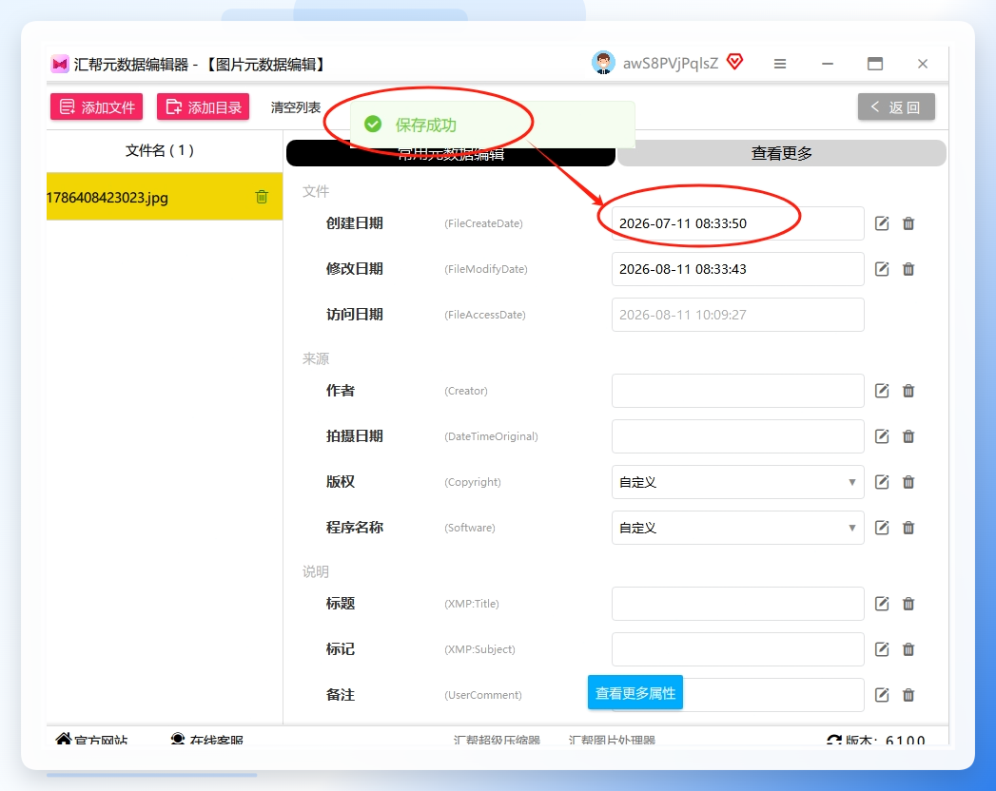
Task: Click the trash icon for 拍摄日期
Action: 908,436
